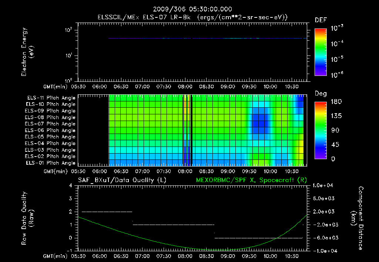
Task: Select the Electron Energy (eV) axis title
Action: [x=27, y=52]
